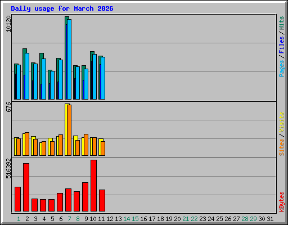Image resolution: width=288 pixels, height=225 pixels.
Task: Click green day label 14 on x-axis
Action: 127,219
